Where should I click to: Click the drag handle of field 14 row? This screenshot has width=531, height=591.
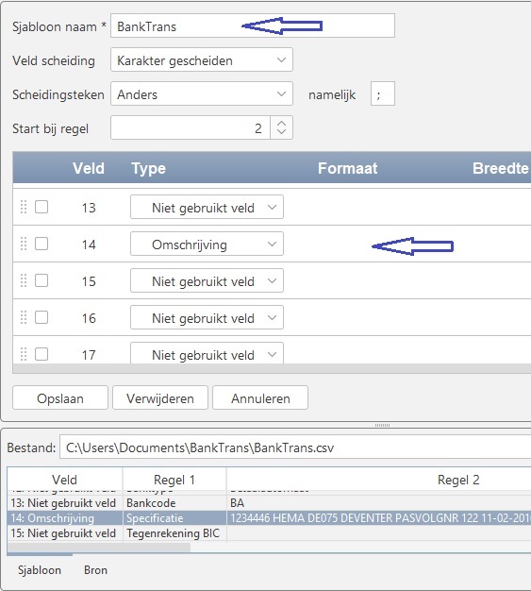tap(24, 244)
